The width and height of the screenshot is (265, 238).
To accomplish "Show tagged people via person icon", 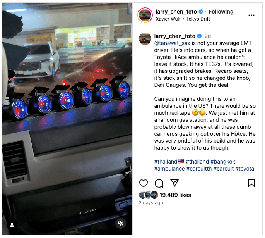I will coord(12,225).
